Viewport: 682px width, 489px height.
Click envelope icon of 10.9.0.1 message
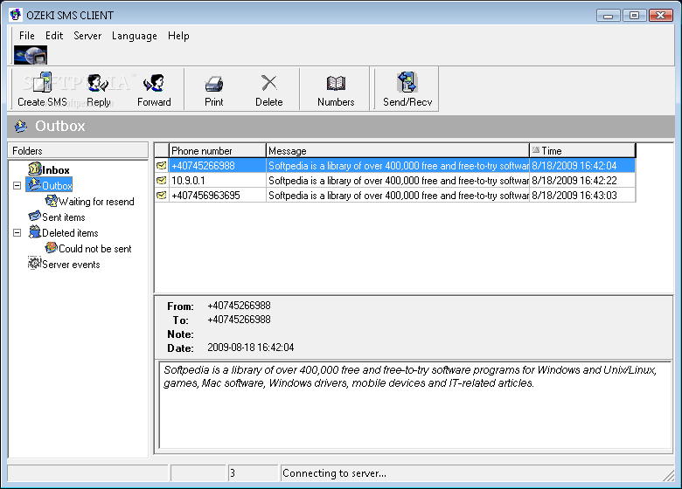pyautogui.click(x=162, y=180)
